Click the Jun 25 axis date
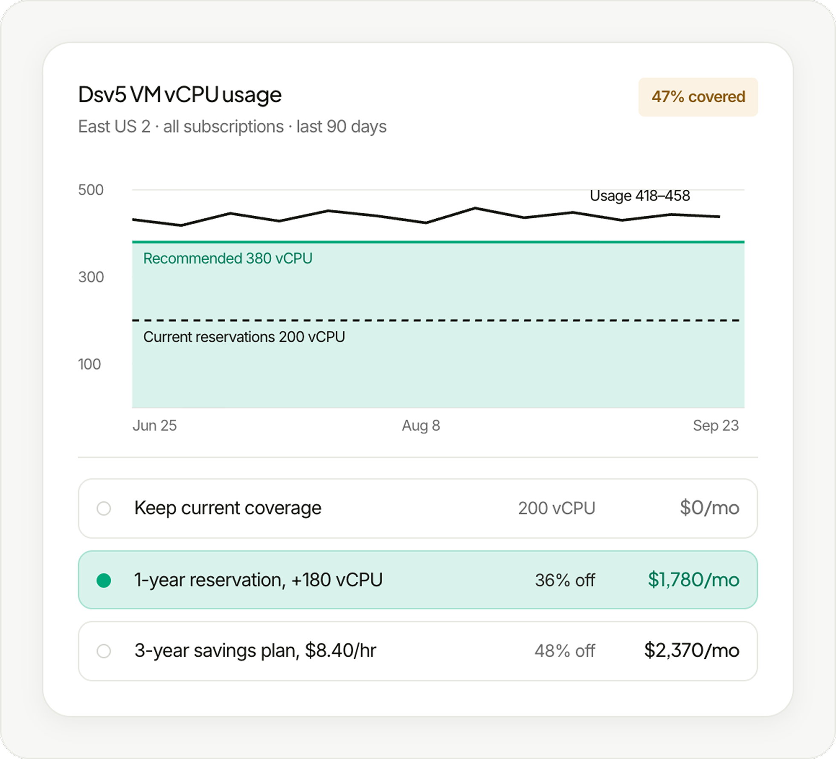Image resolution: width=836 pixels, height=759 pixels. pos(154,426)
